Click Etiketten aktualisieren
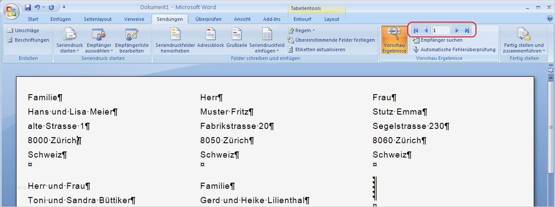This screenshot has height=207, width=555. click(316, 49)
